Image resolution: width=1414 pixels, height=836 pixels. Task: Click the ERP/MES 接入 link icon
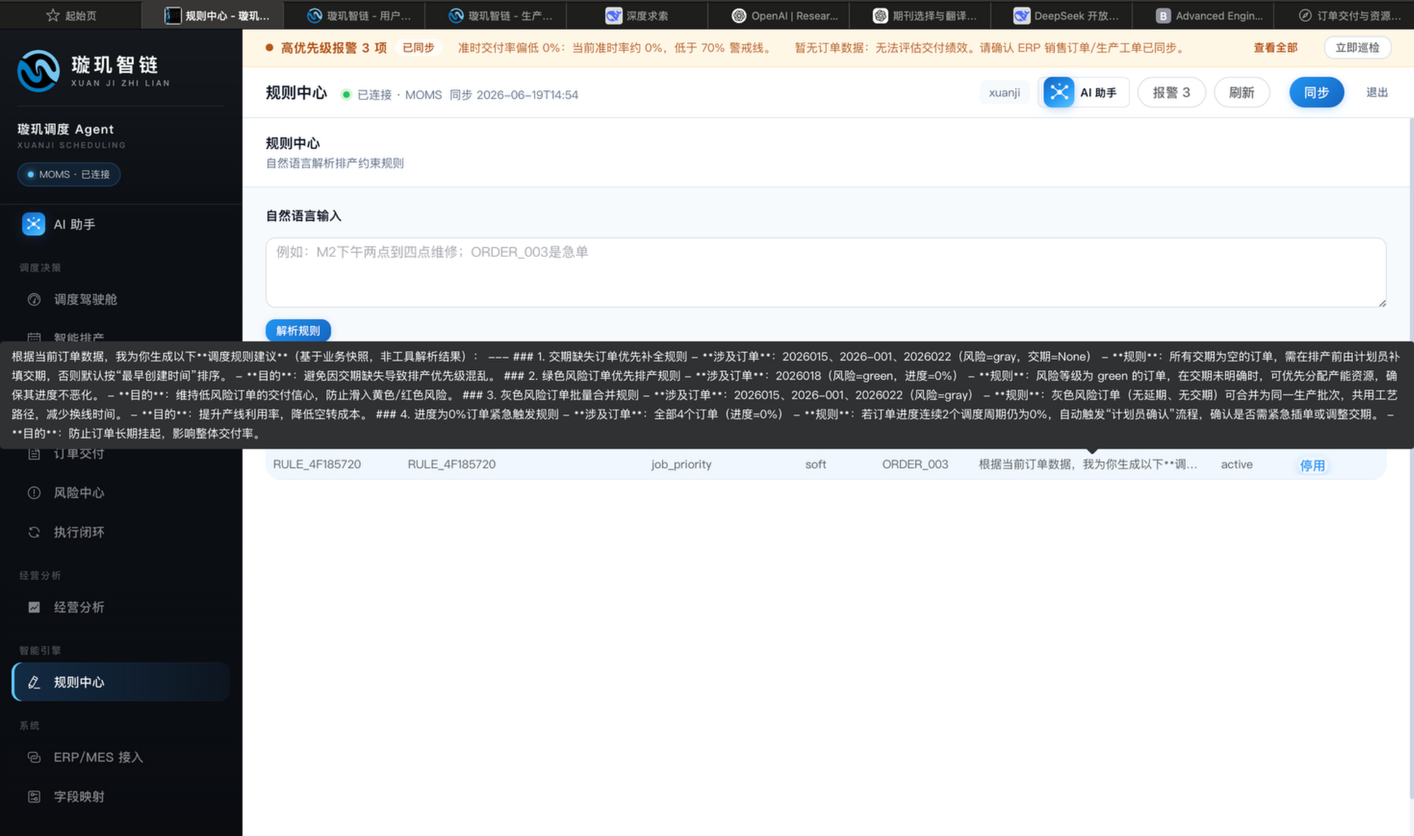coord(34,757)
